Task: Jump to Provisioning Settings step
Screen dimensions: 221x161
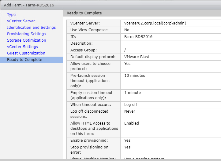Action: [x=26, y=34]
